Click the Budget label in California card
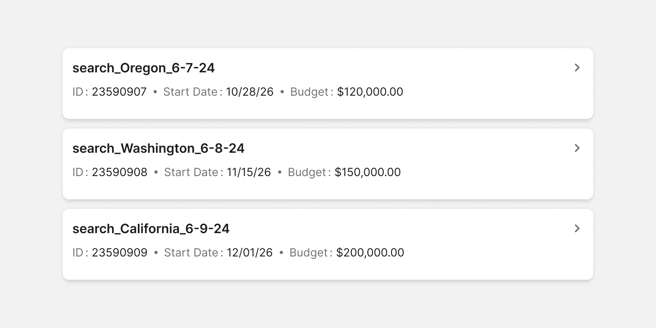Screen dimensions: 656x328 click(308, 252)
